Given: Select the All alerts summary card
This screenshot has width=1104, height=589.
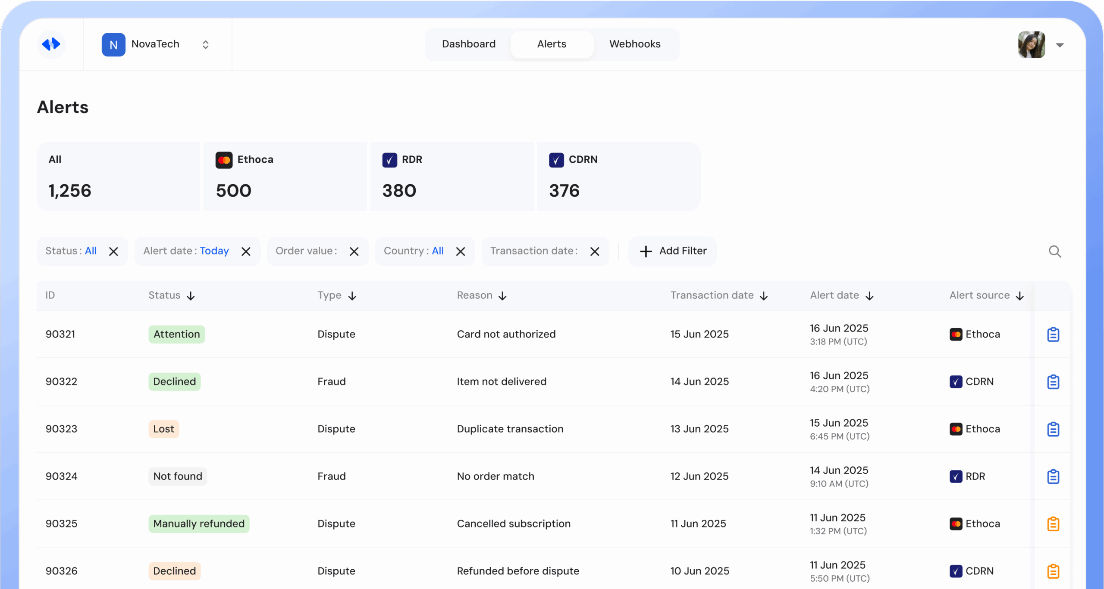Looking at the screenshot, I should pos(119,177).
